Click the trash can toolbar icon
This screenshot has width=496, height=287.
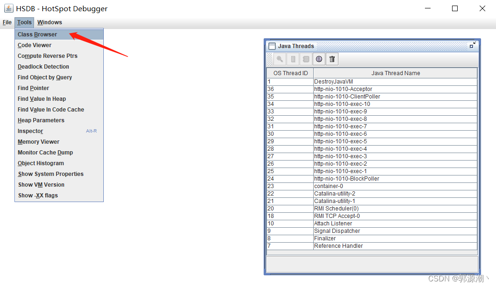(x=332, y=59)
